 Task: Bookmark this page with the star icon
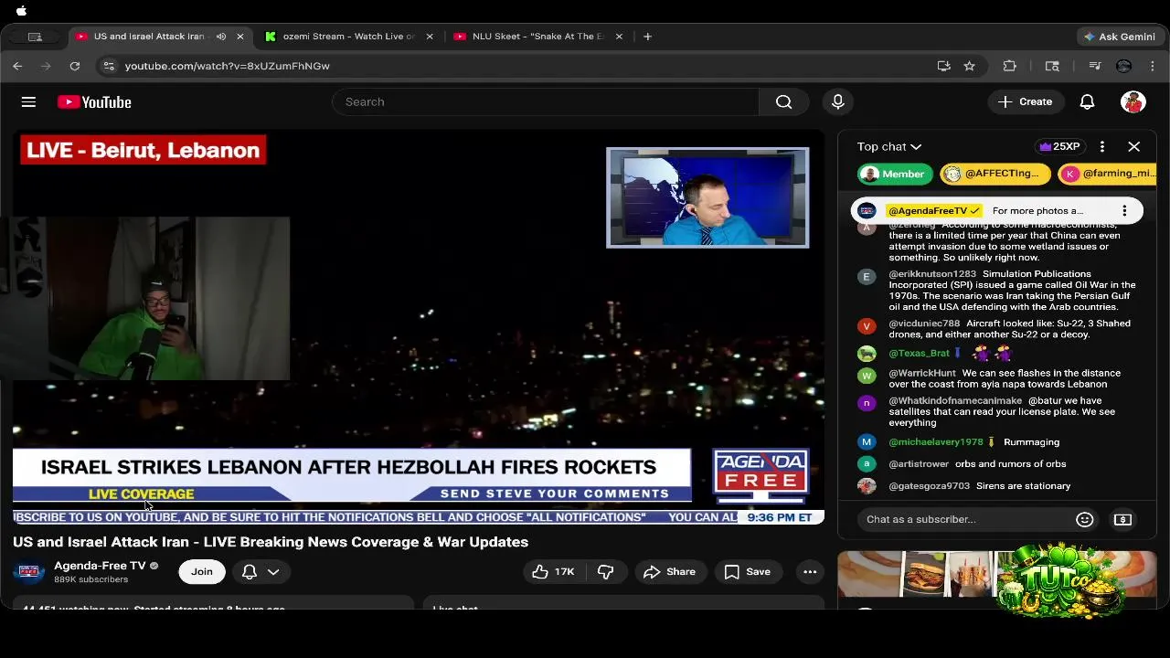pyautogui.click(x=969, y=66)
